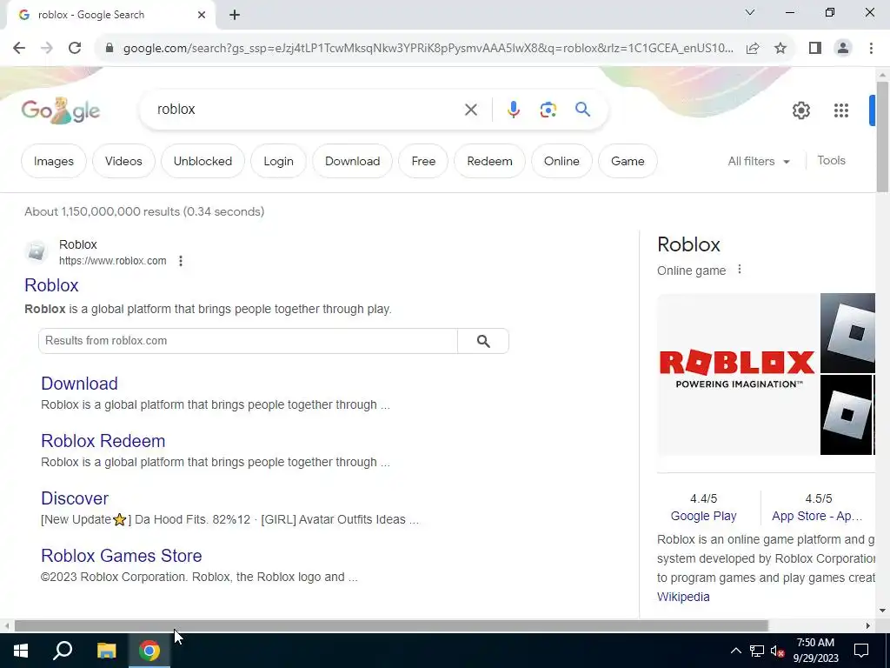This screenshot has width=890, height=668.
Task: Show hidden system tray icons
Action: (735, 651)
